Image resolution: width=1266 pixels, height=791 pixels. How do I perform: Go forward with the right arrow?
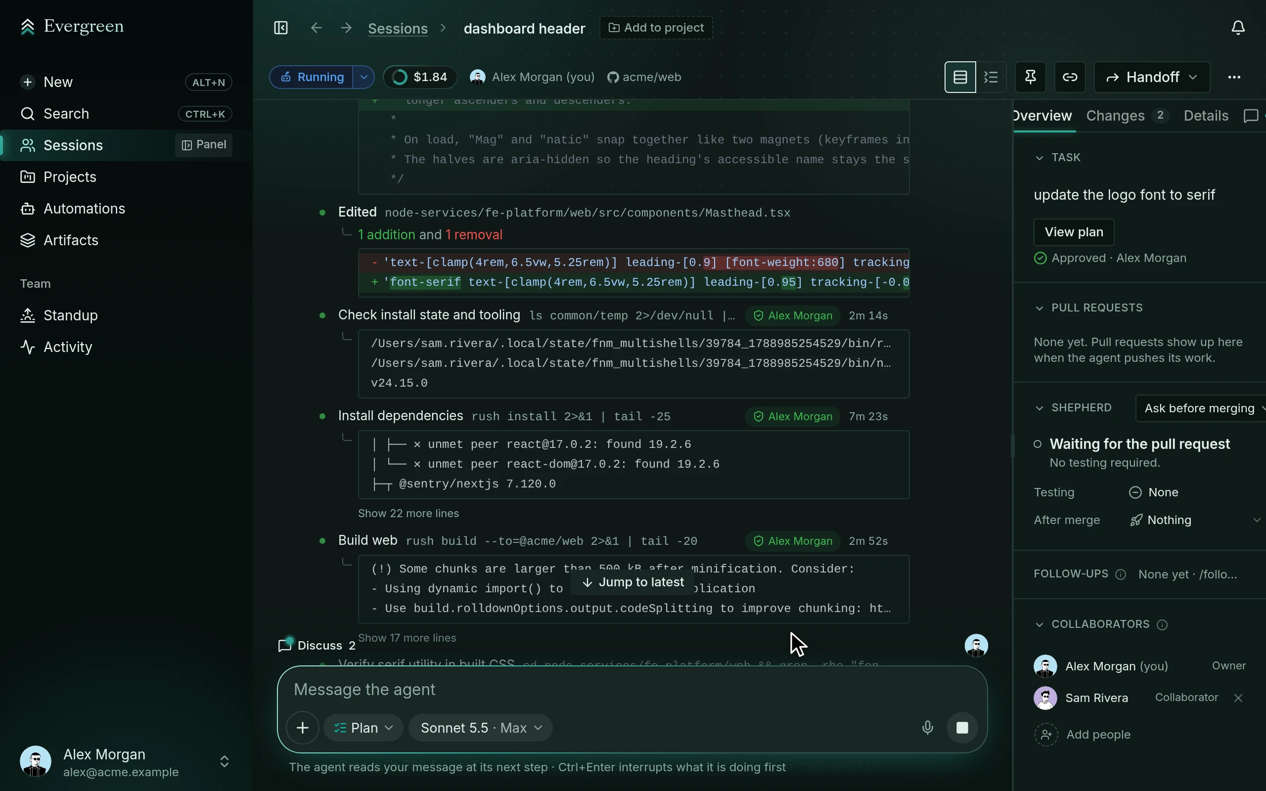(346, 28)
